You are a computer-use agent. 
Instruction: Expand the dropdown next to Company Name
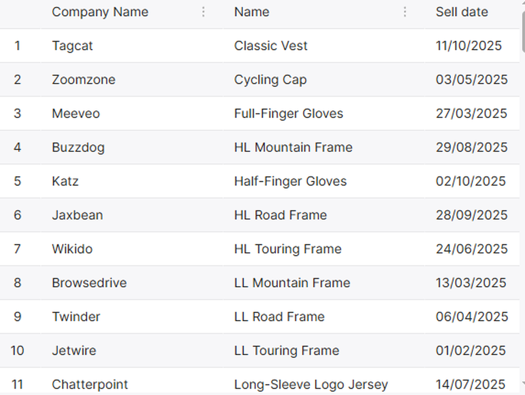tap(204, 12)
